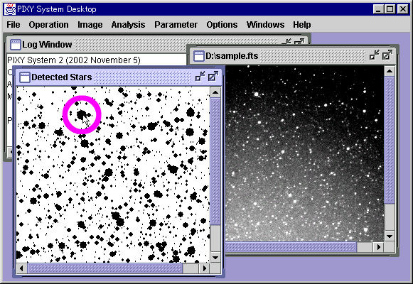Click the right arrow of sample.fts horizontal scrollbar

pyautogui.click(x=378, y=247)
